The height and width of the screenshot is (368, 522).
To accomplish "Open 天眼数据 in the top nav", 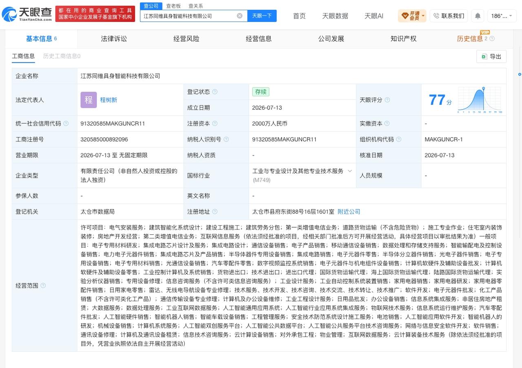I will [335, 16].
